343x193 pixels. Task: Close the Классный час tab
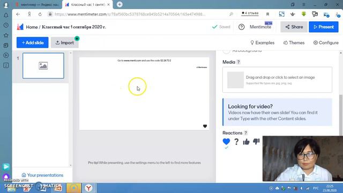[108, 4]
